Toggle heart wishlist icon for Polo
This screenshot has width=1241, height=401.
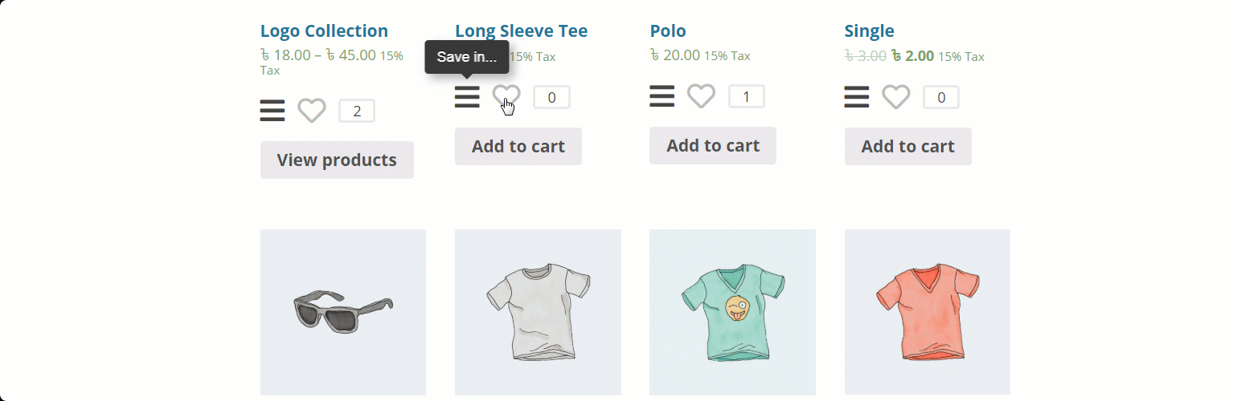pos(701,96)
